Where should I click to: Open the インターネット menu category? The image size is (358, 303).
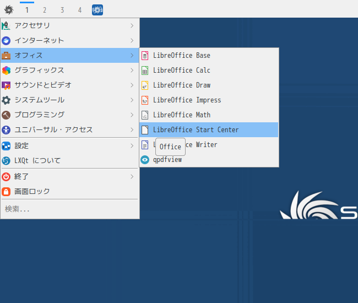coord(69,40)
